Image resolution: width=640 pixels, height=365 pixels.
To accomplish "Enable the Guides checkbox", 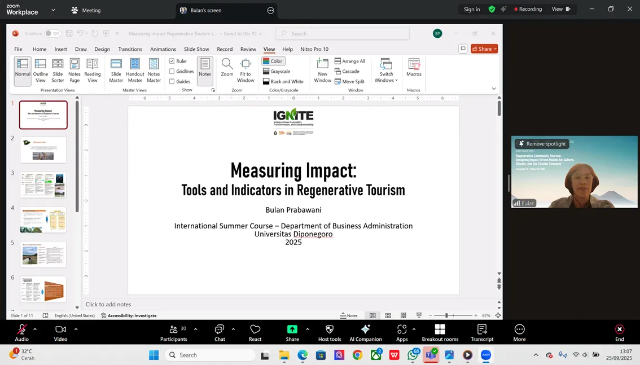I will point(172,81).
